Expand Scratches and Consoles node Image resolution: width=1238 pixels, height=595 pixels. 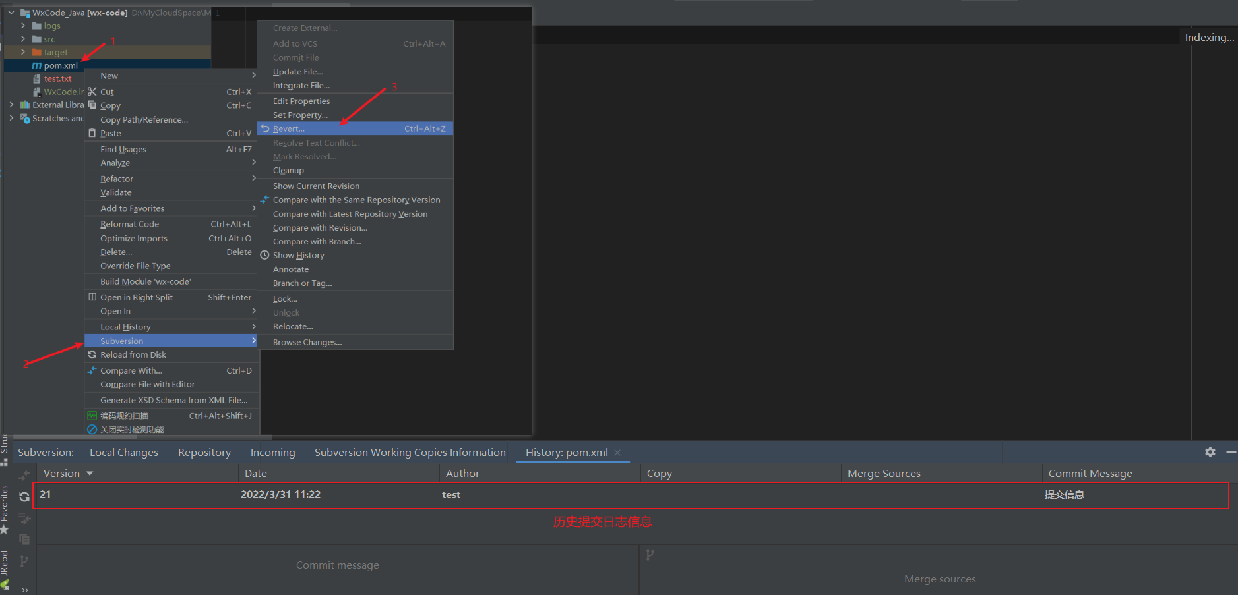(x=11, y=118)
